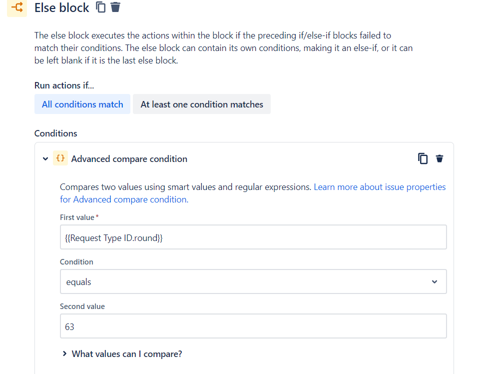Click the Advanced compare condition title
Viewport: 480px width, 374px height.
(x=129, y=159)
